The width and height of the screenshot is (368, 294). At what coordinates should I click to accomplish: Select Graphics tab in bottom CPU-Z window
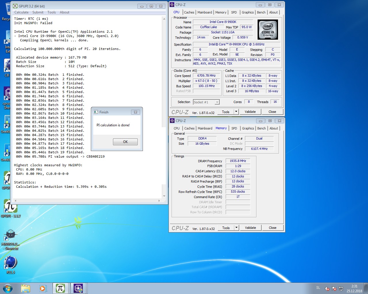tap(248, 128)
